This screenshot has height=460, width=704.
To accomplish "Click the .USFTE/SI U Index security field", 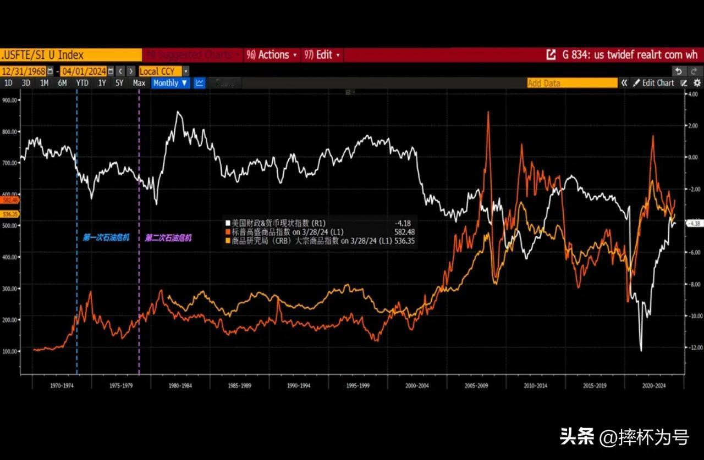I will (71, 54).
